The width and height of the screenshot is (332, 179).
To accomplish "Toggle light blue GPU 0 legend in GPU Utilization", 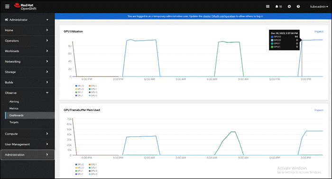I will point(93,96).
